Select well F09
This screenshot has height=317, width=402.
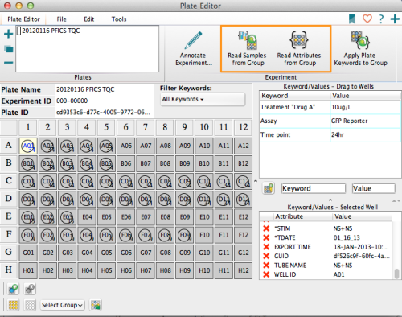184,235
